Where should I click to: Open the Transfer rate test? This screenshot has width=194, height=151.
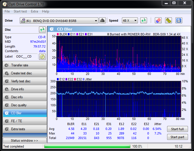tap(25, 65)
